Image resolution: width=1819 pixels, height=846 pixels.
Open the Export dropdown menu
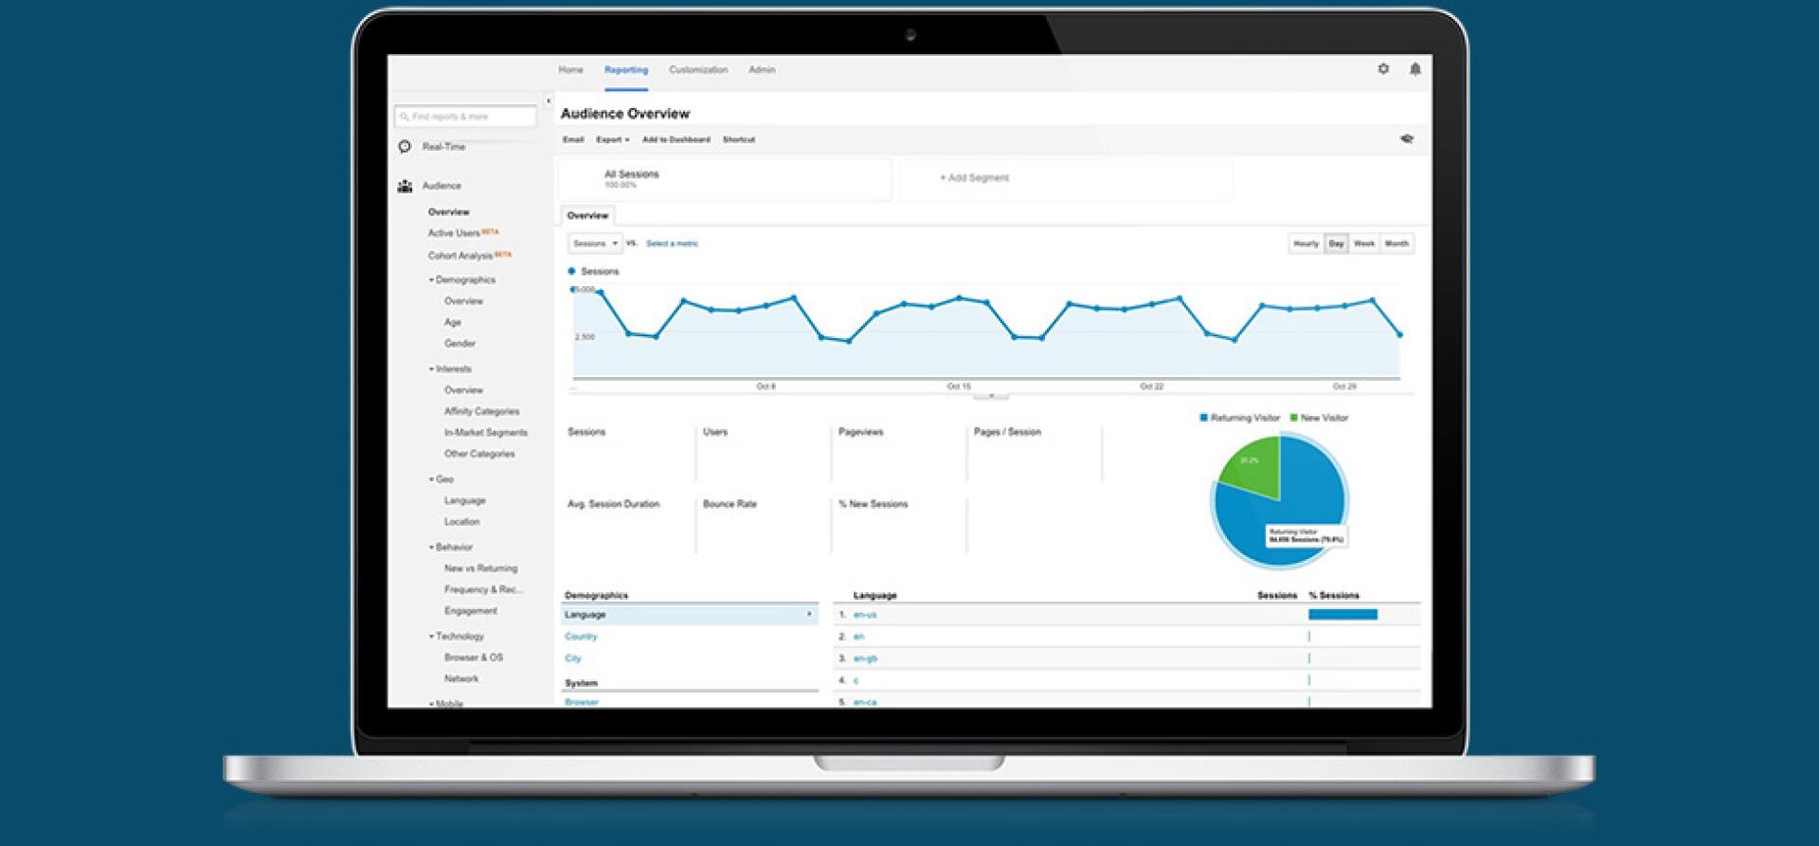pos(612,139)
